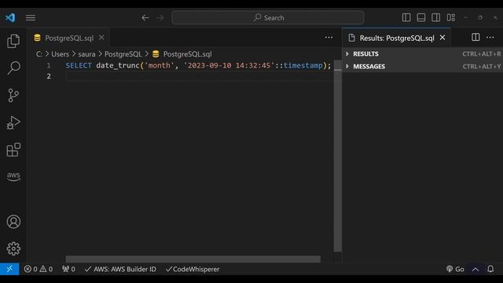
Task: Click the PostgreSQL.sql file breadcrumb
Action: (x=187, y=54)
